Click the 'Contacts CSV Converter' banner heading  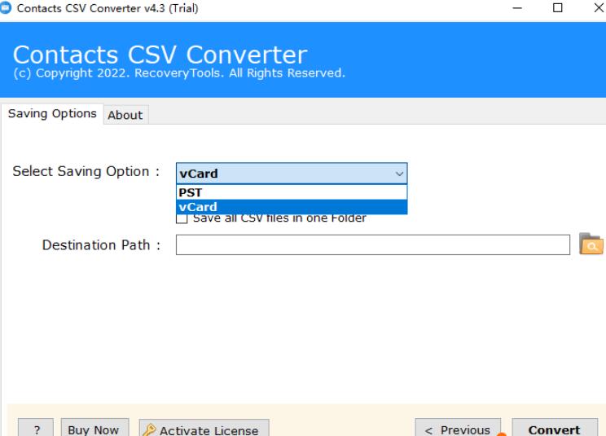[160, 55]
